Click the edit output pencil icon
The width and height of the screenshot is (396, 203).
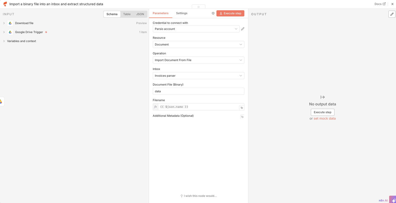[392, 14]
